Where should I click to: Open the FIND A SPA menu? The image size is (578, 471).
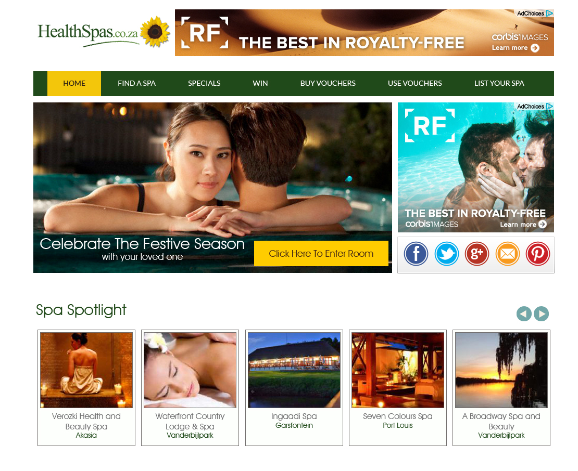[137, 84]
